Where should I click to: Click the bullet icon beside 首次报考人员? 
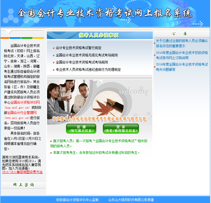51,141
